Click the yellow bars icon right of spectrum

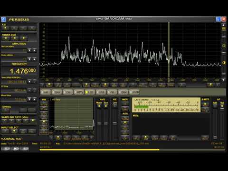pyautogui.click(x=224, y=29)
